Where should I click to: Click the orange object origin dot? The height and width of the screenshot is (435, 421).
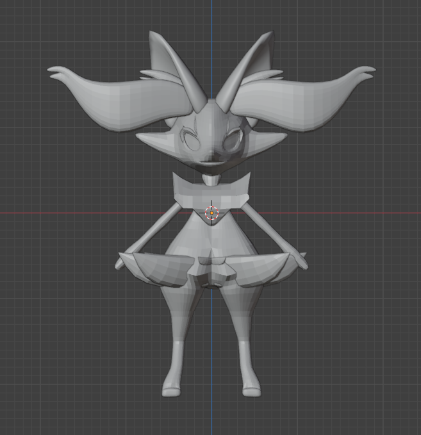coord(211,213)
